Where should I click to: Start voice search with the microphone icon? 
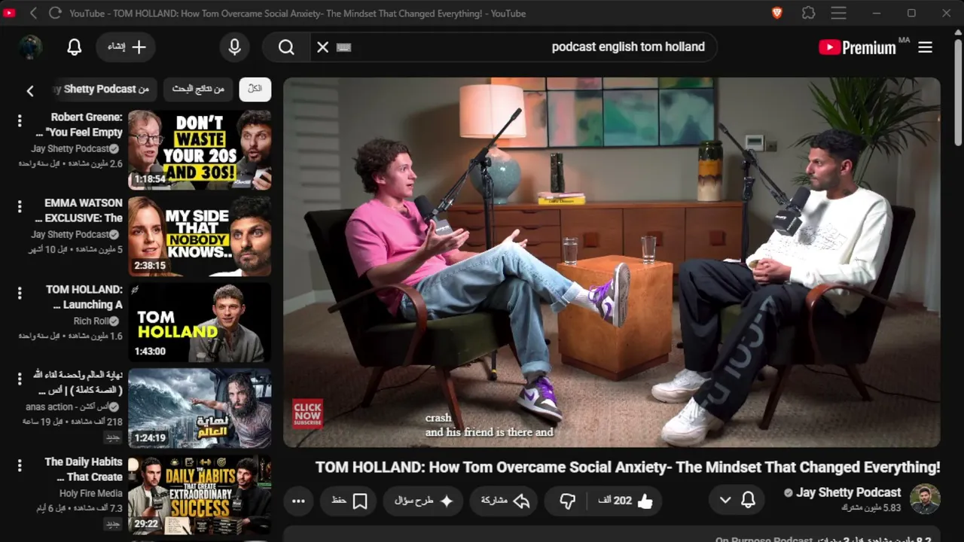point(235,47)
